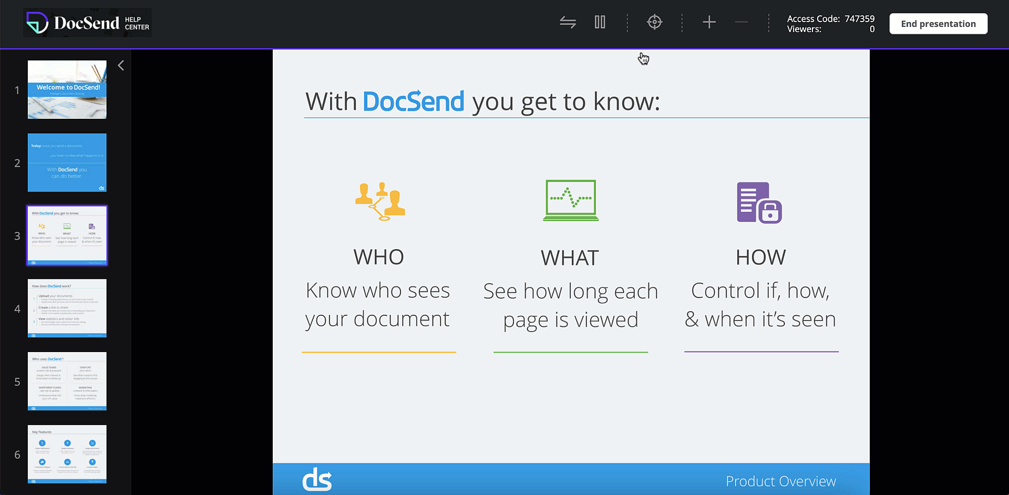This screenshot has height=495, width=1009.
Task: Click the Viewers count label
Action: point(831,29)
